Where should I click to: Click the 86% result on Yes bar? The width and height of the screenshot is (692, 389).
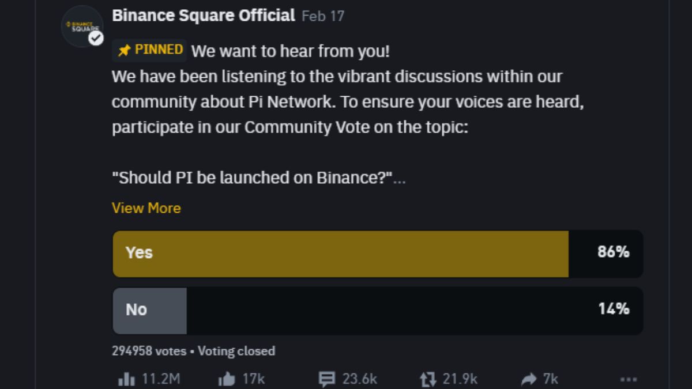tap(614, 252)
